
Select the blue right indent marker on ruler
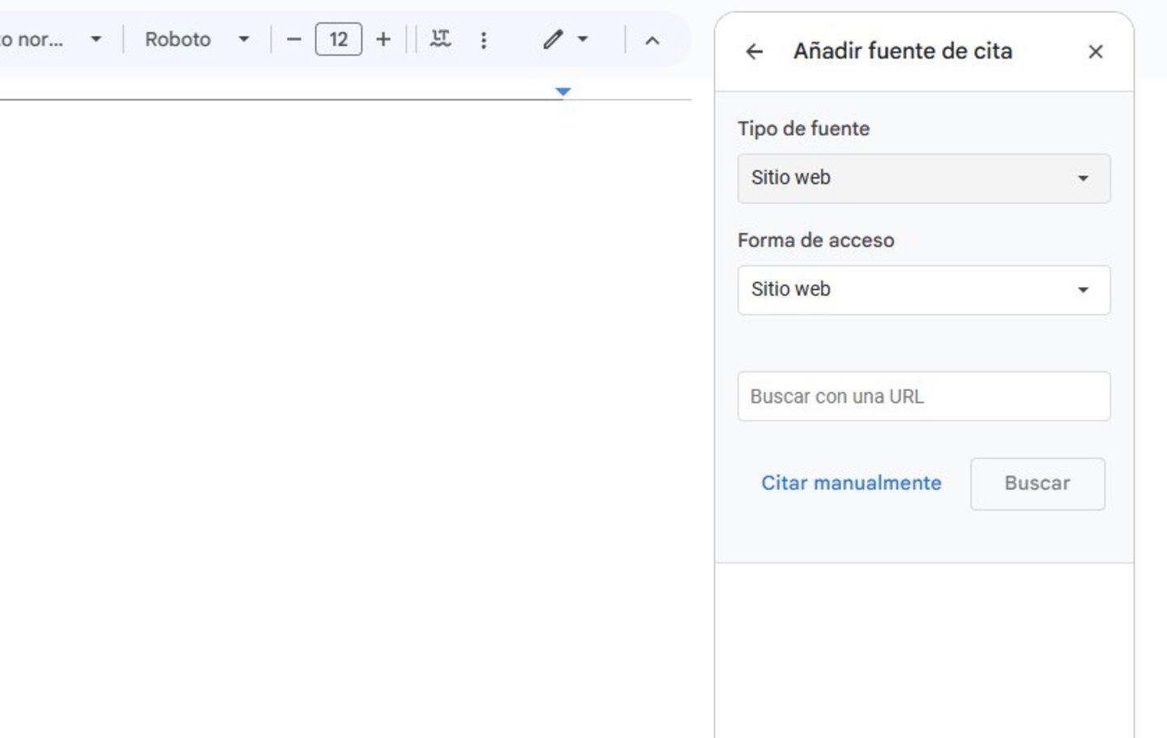coord(563,92)
